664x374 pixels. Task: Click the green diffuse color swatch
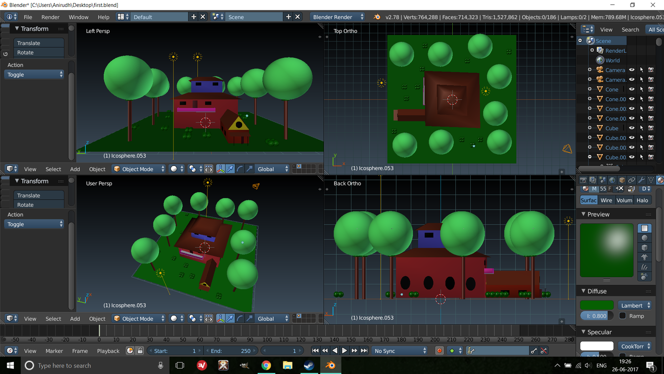tap(597, 305)
